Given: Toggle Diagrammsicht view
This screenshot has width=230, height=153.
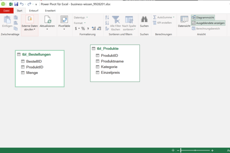Looking at the screenshot, I should (x=203, y=18).
